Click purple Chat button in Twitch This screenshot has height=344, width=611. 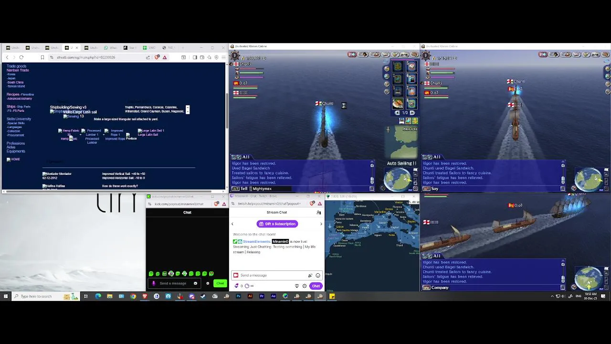[x=316, y=286]
